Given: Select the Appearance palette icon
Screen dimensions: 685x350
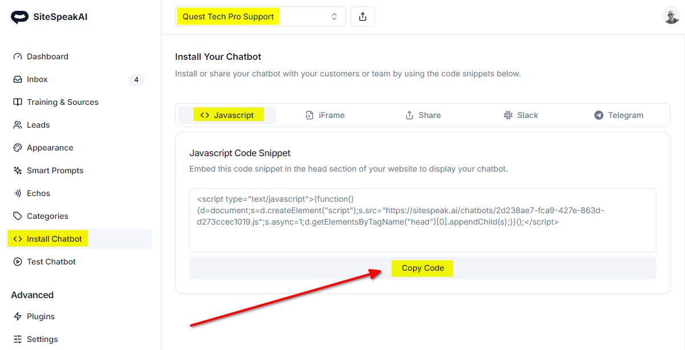Looking at the screenshot, I should tap(18, 148).
